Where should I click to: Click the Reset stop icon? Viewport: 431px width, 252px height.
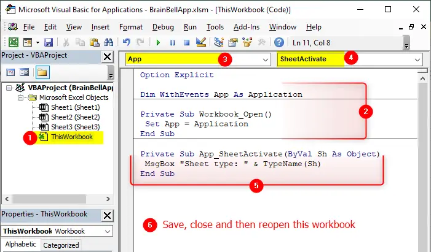pos(187,42)
